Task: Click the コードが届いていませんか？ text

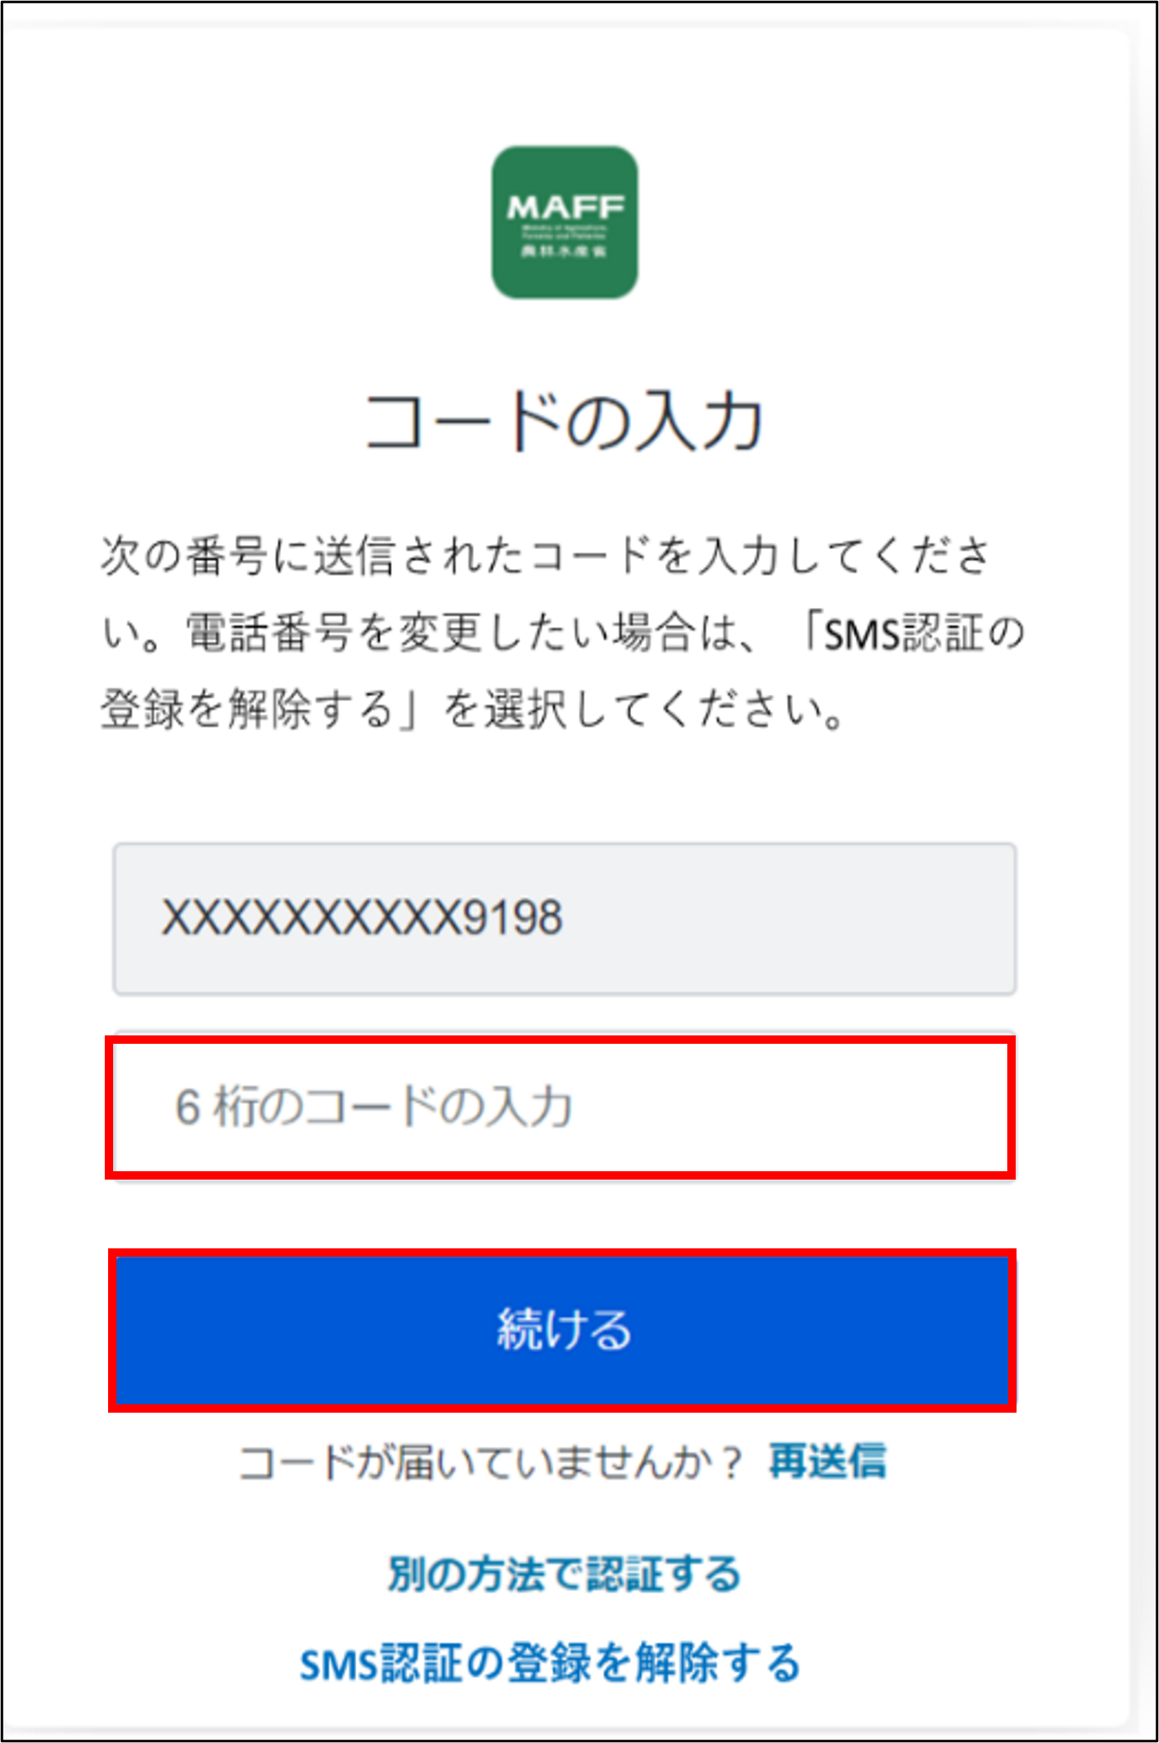Action: (491, 1462)
